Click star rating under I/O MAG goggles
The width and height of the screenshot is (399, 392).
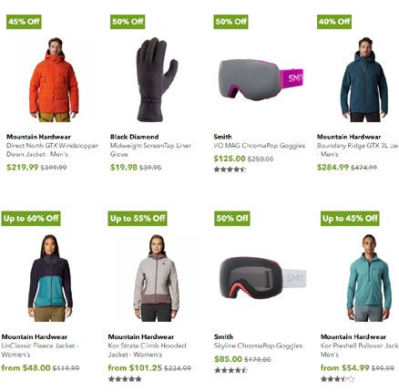click(230, 170)
